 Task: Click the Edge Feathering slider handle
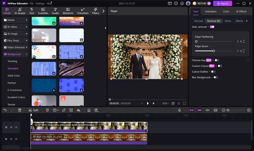coord(196,41)
